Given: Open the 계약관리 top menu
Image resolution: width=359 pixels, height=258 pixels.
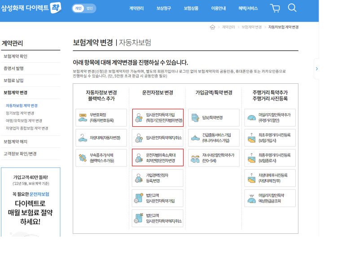Looking at the screenshot, I should (x=136, y=8).
